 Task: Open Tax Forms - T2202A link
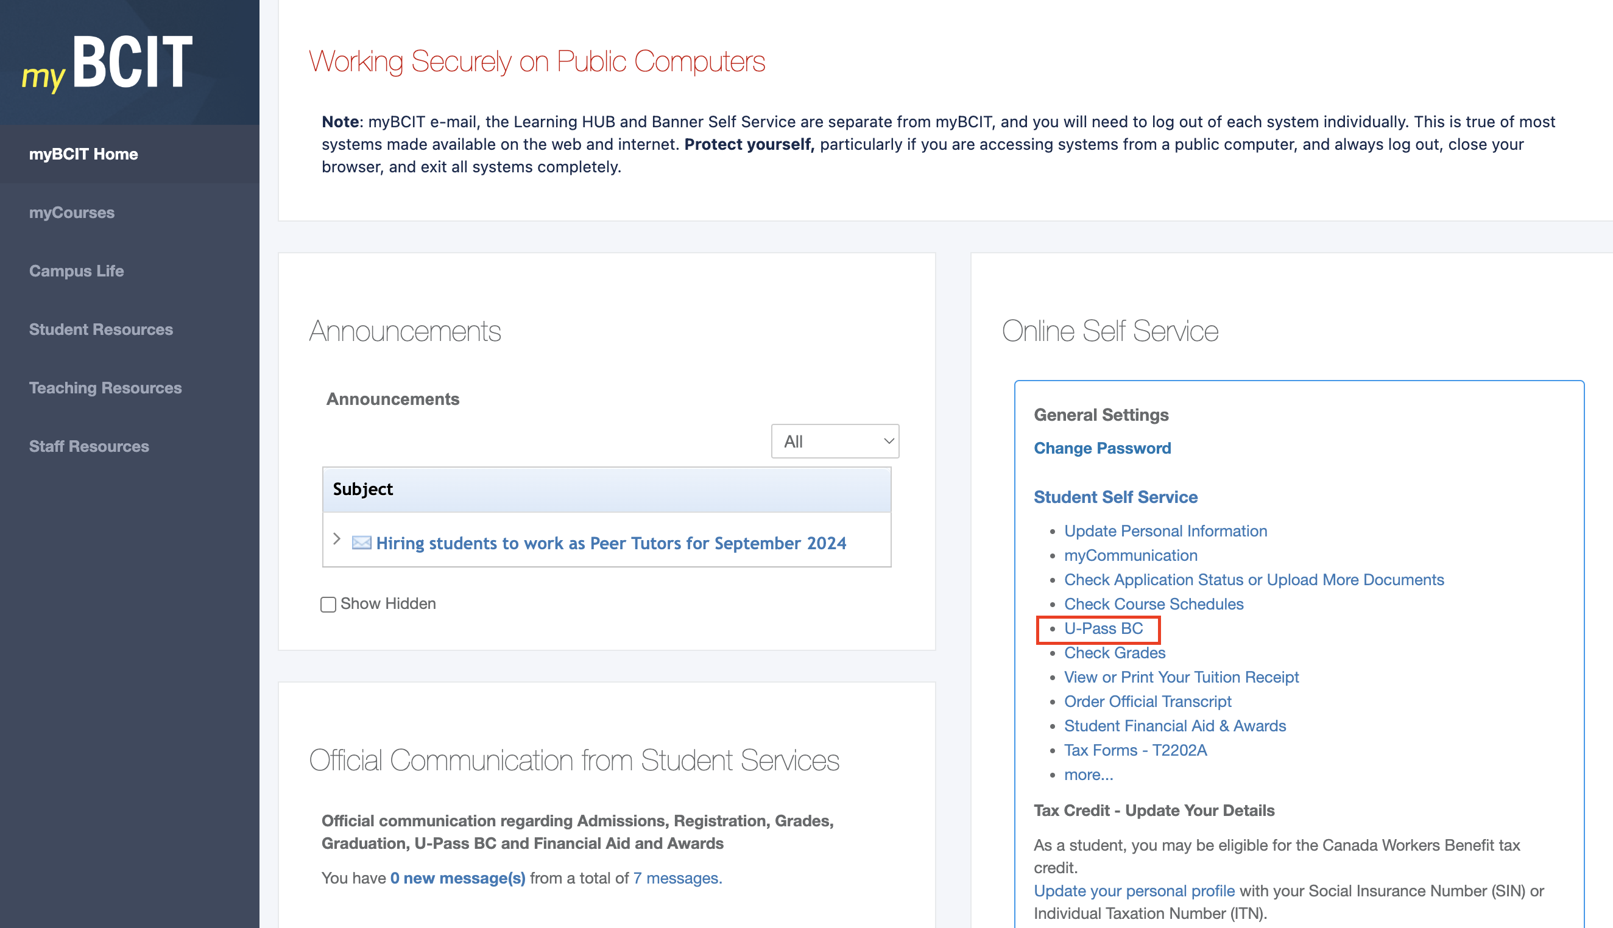[x=1135, y=750]
